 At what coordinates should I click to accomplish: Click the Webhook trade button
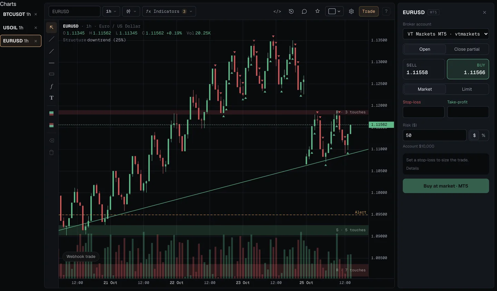pyautogui.click(x=81, y=257)
